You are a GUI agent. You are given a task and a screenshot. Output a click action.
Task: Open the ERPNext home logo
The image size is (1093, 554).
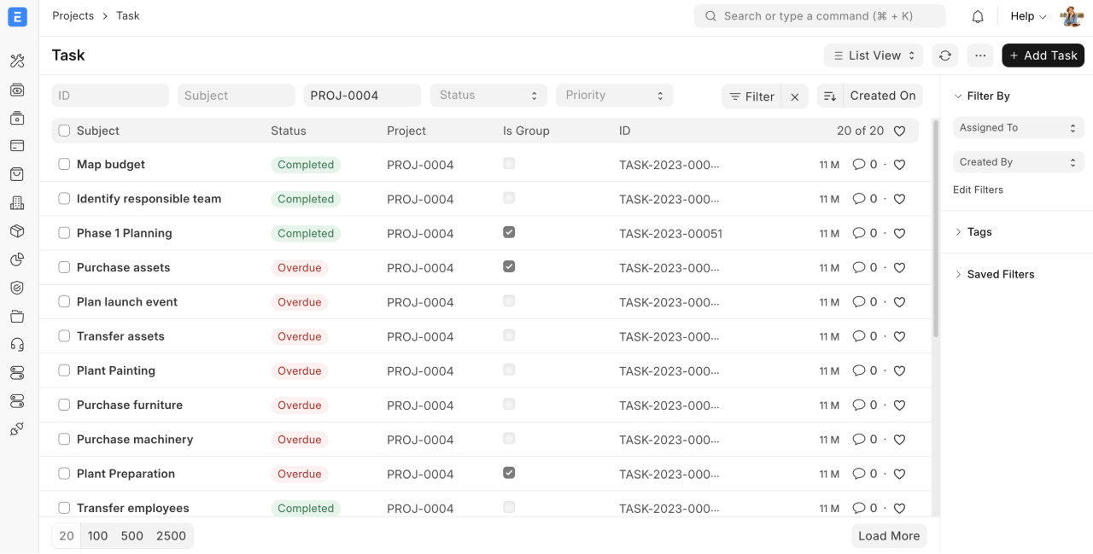(x=17, y=16)
